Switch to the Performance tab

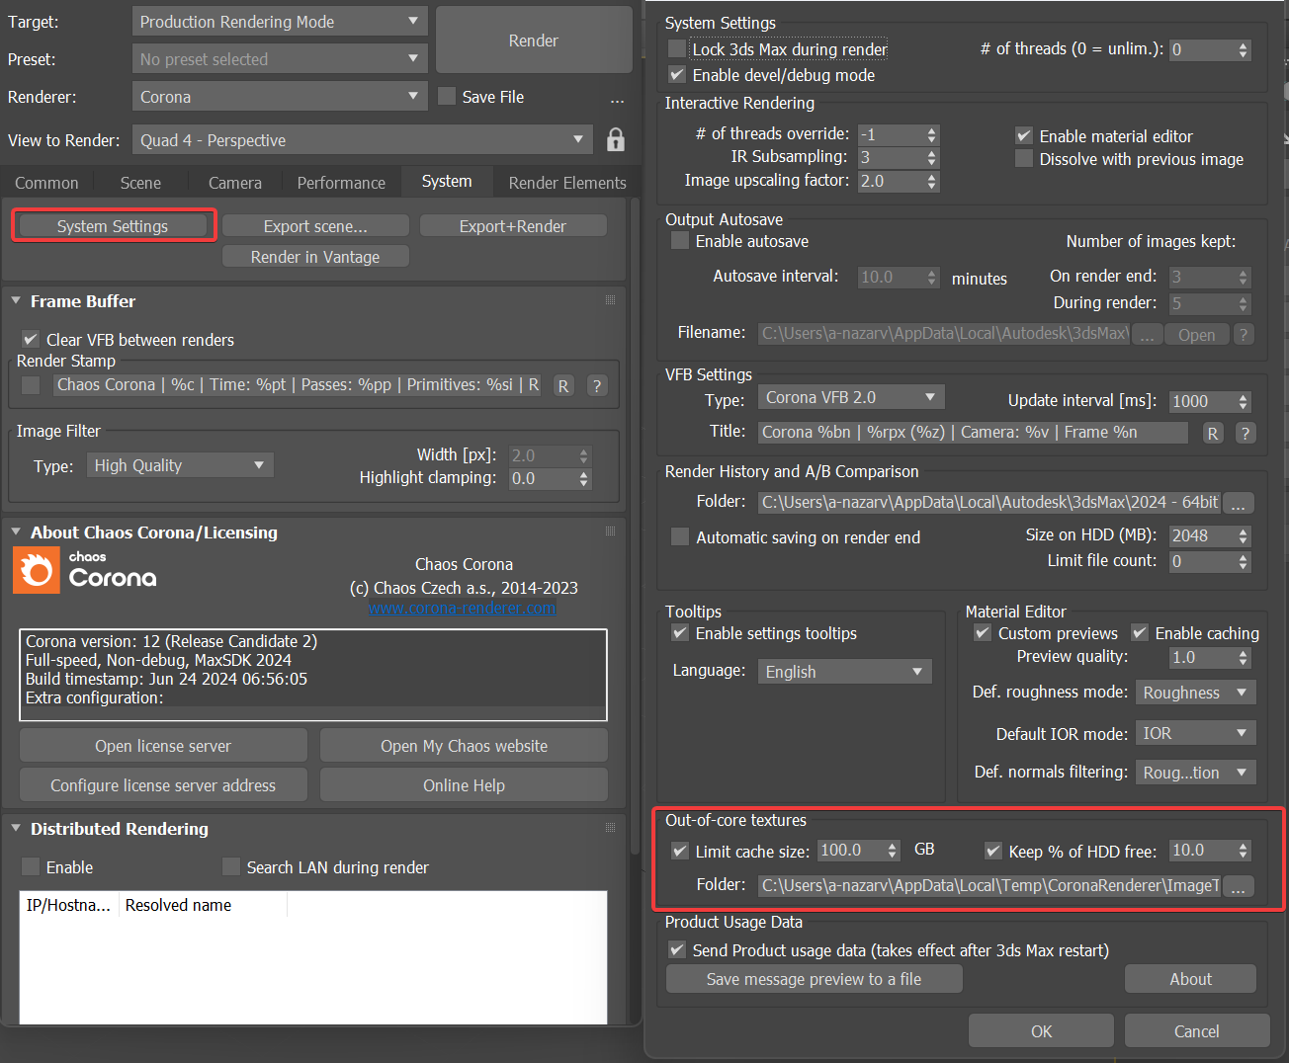pos(340,182)
